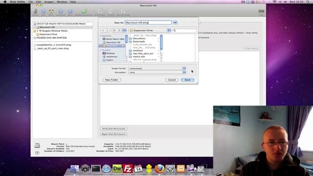Screen dimensions: 313x176
Task: Click the Unmount toolbar icon
Action: click(x=61, y=12)
